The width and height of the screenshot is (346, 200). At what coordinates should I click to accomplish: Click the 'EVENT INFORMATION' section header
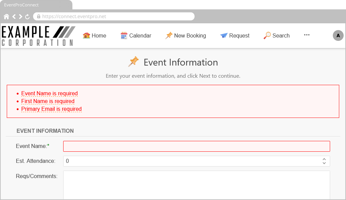click(x=45, y=131)
